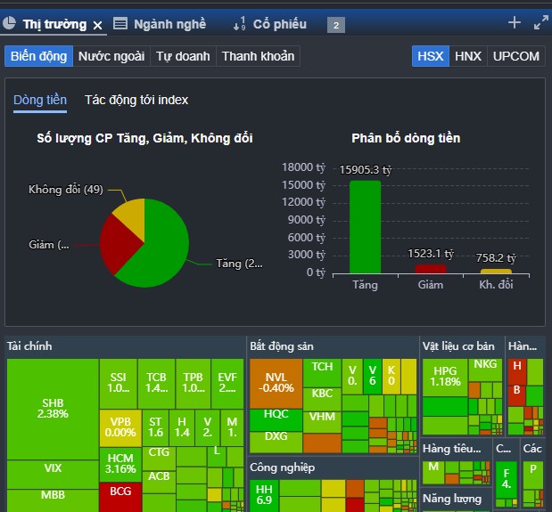The width and height of the screenshot is (552, 512).
Task: Expand panel with the fullscreen arrows icon
Action: pyautogui.click(x=540, y=23)
